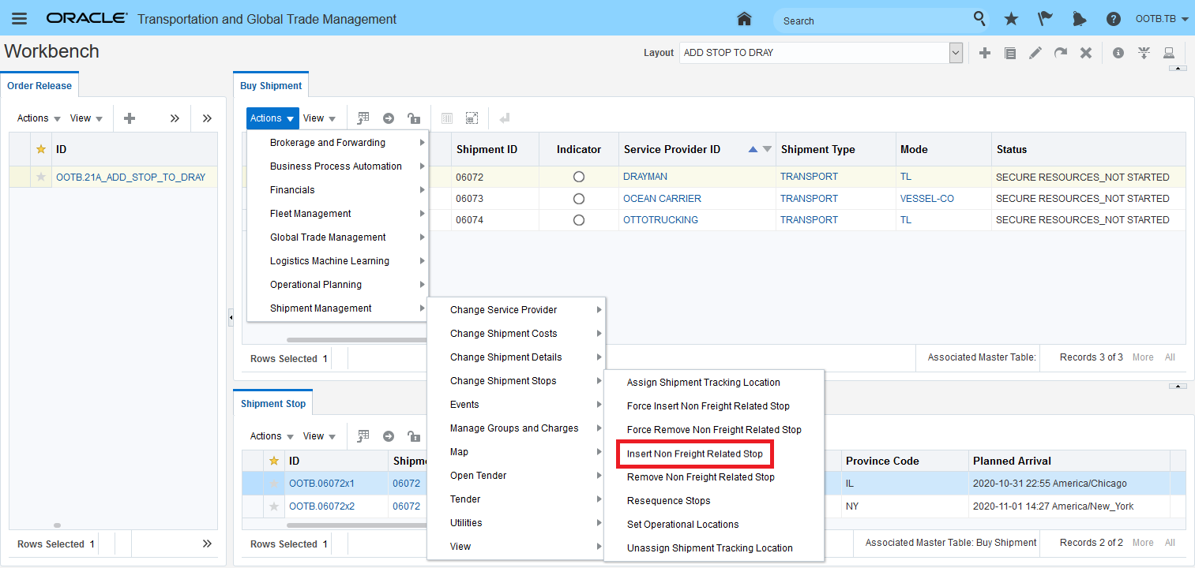Open the OOTB.TB user dropdown
Image resolution: width=1195 pixels, height=568 pixels.
pyautogui.click(x=1162, y=19)
